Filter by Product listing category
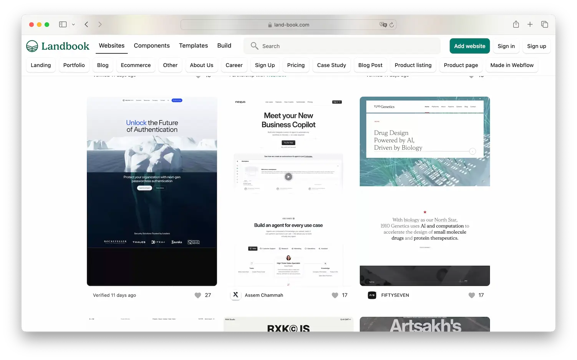This screenshot has height=360, width=577. point(413,65)
